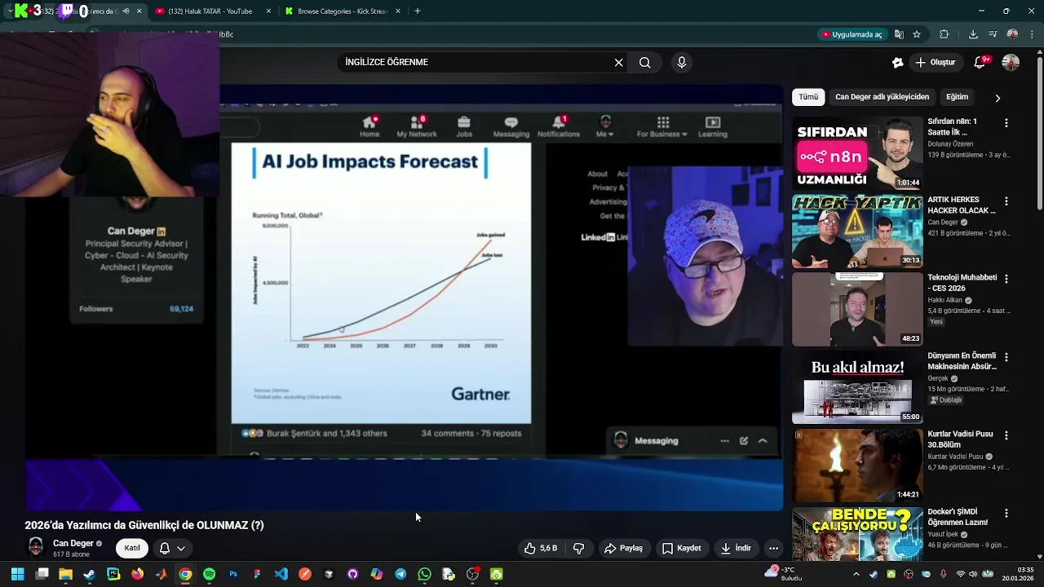Open a new browser tab
Screen dimensions: 1044x587
(418, 11)
